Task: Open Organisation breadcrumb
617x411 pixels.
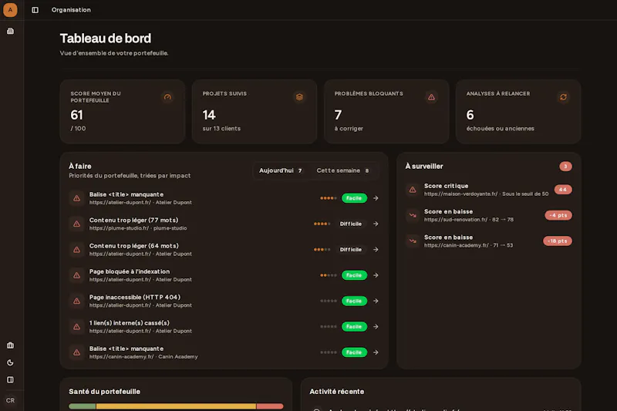Action: pyautogui.click(x=71, y=10)
